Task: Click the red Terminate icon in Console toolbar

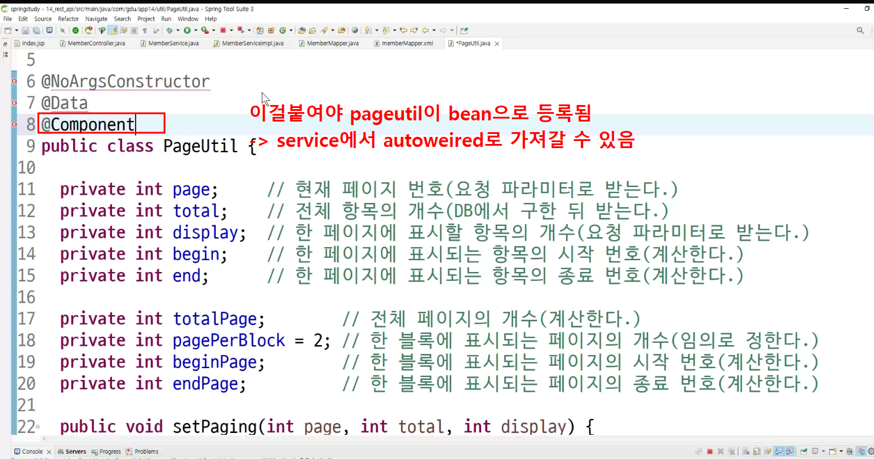Action: pos(709,451)
